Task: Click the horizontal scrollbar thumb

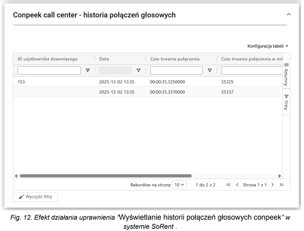Action: coord(105,176)
